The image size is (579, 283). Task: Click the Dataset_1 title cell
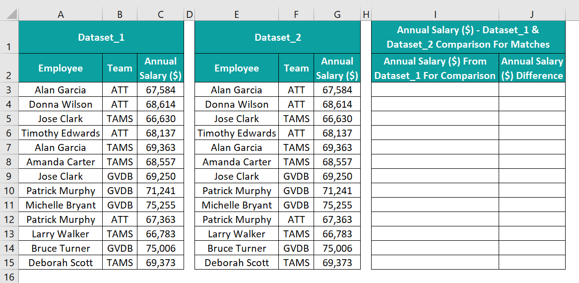point(101,37)
